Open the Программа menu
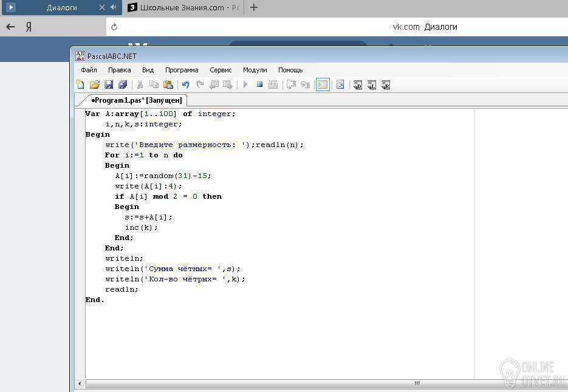Viewport: 568px width, 392px height. [182, 70]
